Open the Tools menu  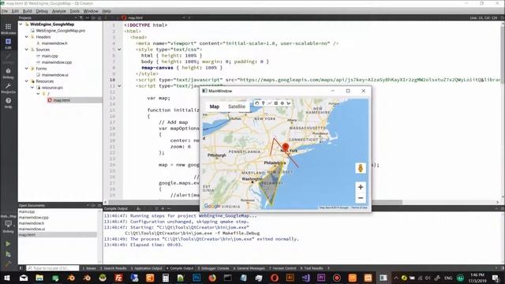click(74, 11)
